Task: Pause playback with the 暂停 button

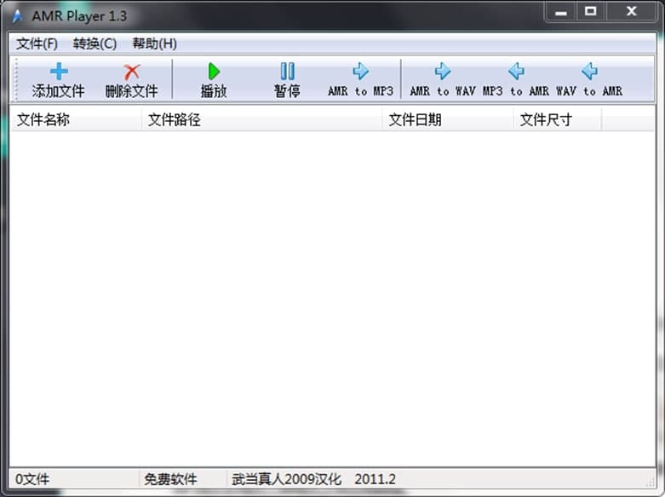Action: [x=287, y=80]
